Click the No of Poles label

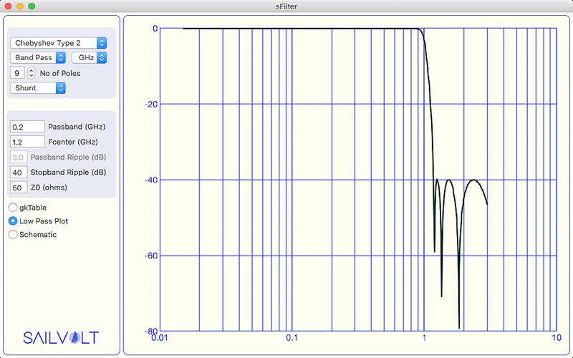[60, 74]
